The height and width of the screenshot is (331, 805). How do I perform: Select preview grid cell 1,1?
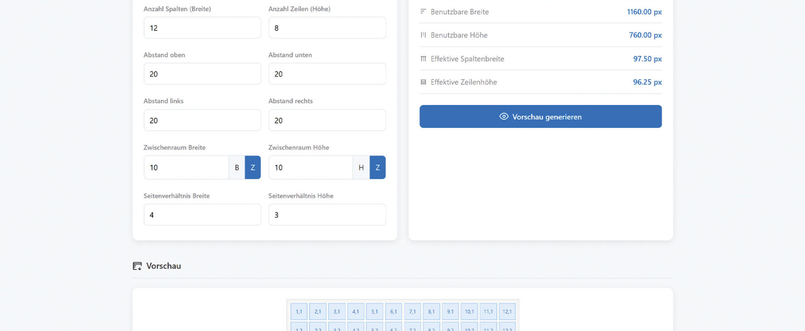(x=299, y=312)
